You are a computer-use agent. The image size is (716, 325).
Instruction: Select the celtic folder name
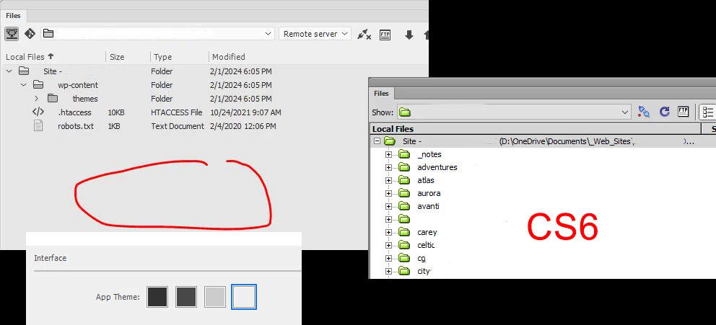[426, 245]
